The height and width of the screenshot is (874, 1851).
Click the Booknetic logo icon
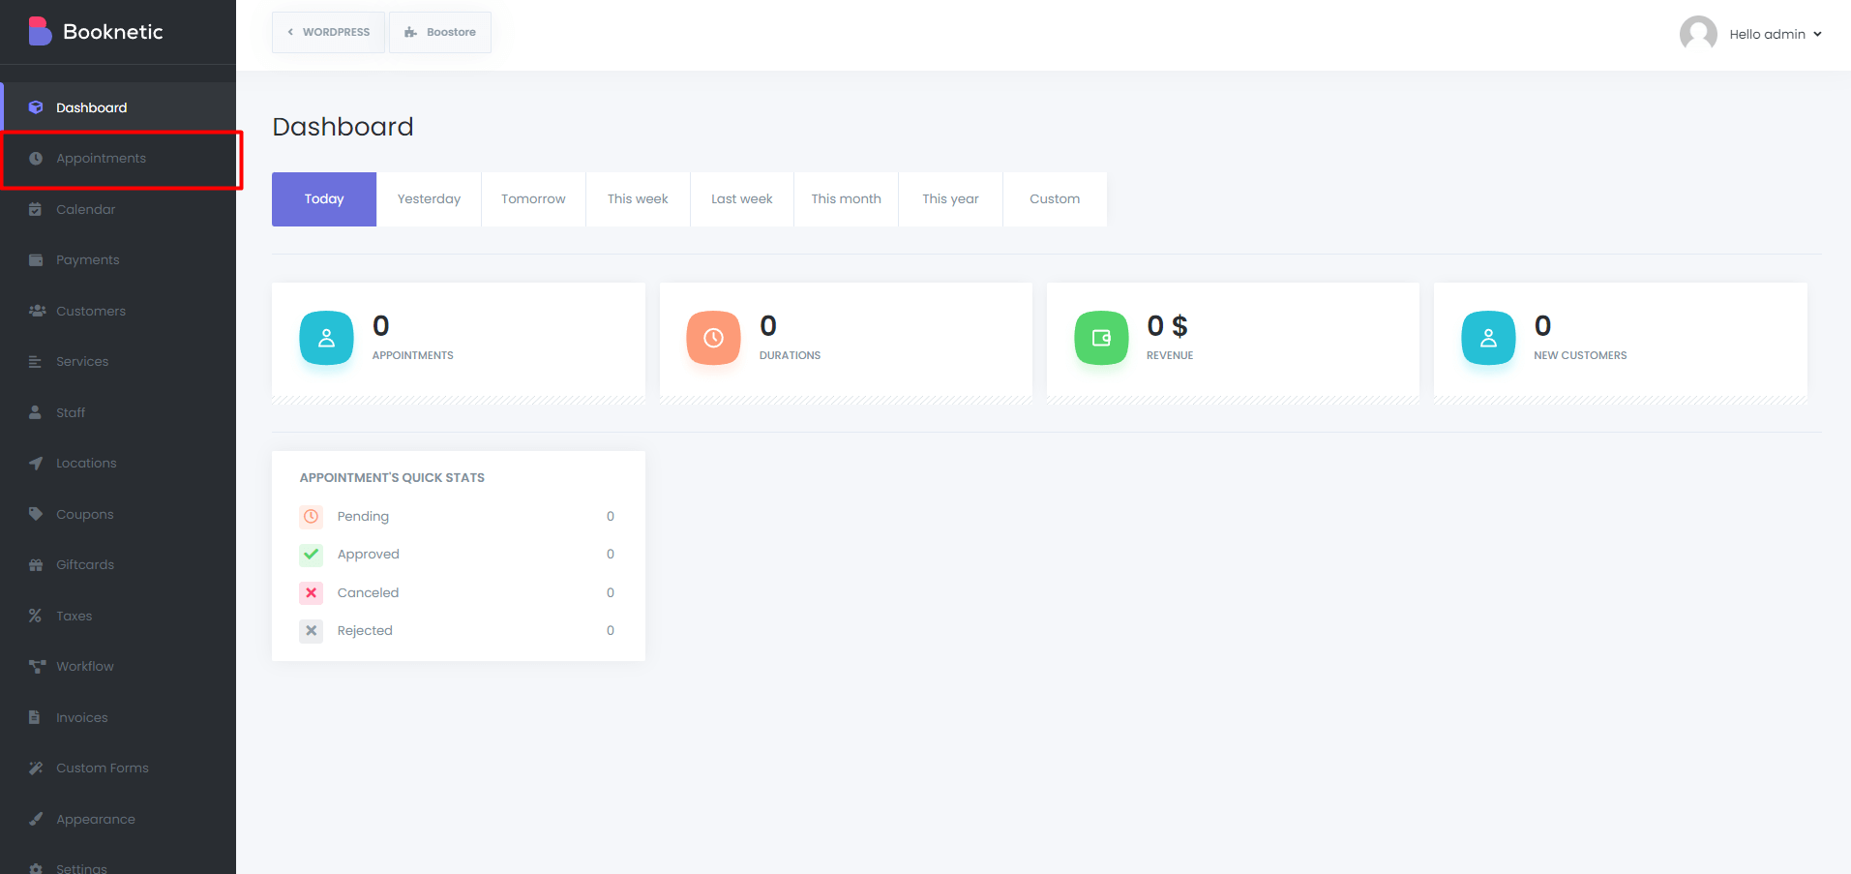coord(40,31)
